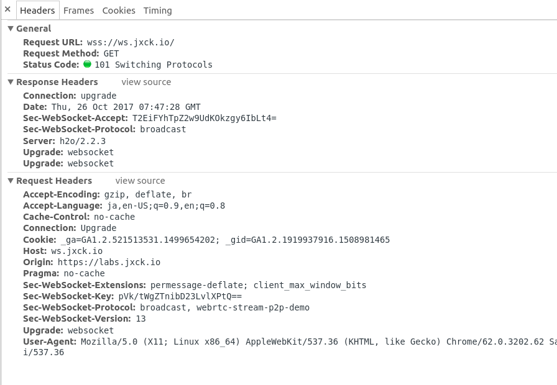The width and height of the screenshot is (557, 385).
Task: Select the response Connection upgrade value
Action: point(98,96)
